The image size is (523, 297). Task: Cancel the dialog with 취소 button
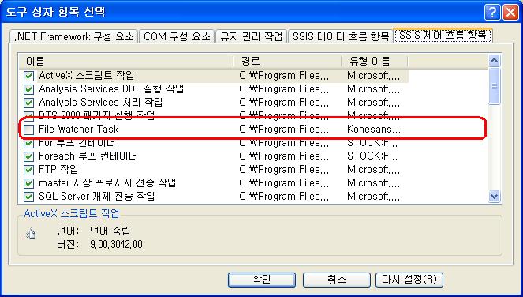pyautogui.click(x=337, y=280)
